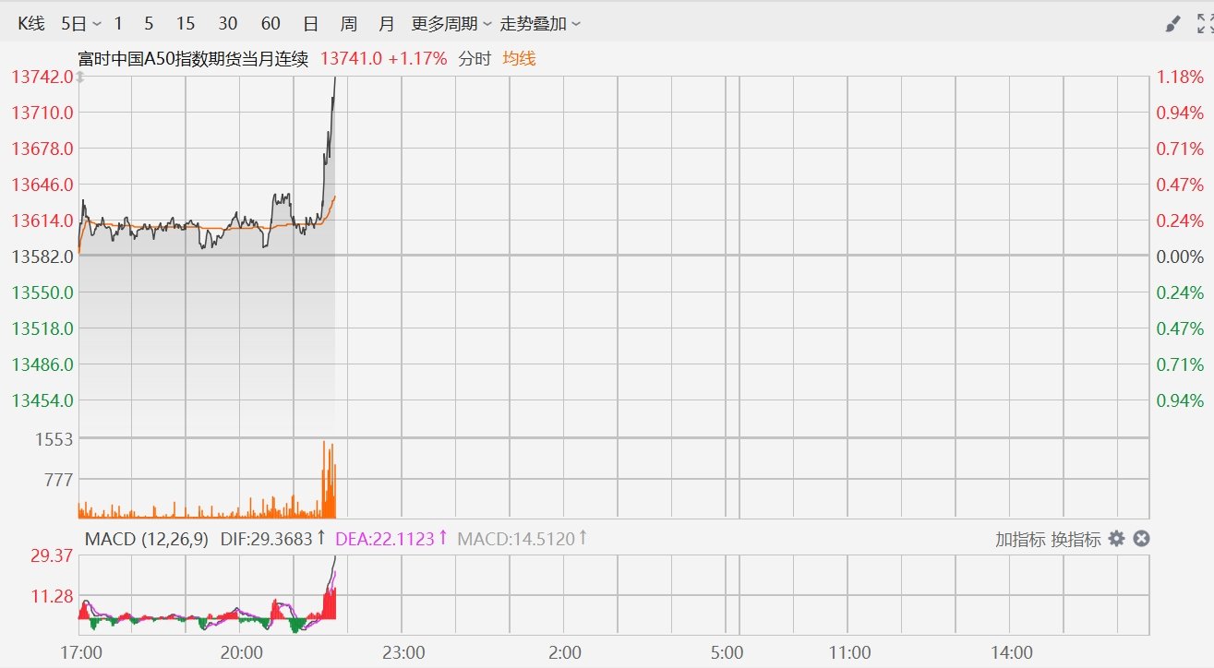The image size is (1214, 668).
Task: Click the 29.37 MACD axis label
Action: [52, 555]
